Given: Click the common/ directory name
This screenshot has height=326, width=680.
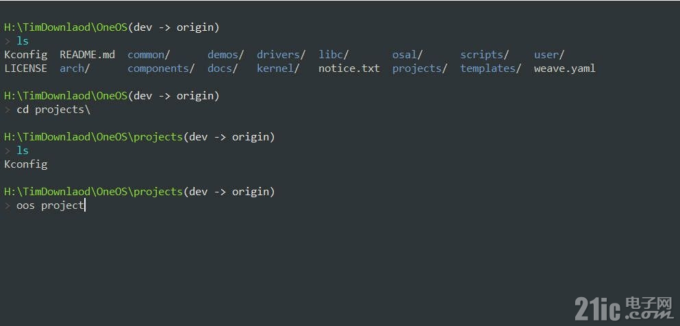Looking at the screenshot, I should (149, 55).
